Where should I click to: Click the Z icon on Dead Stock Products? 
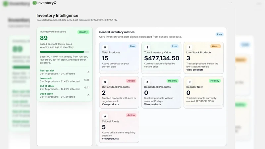coord(147,82)
